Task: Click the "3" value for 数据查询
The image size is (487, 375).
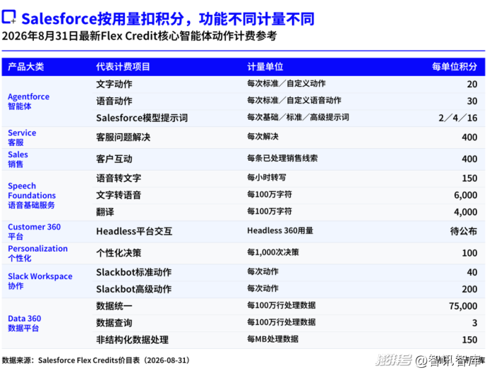Action: [x=474, y=324]
